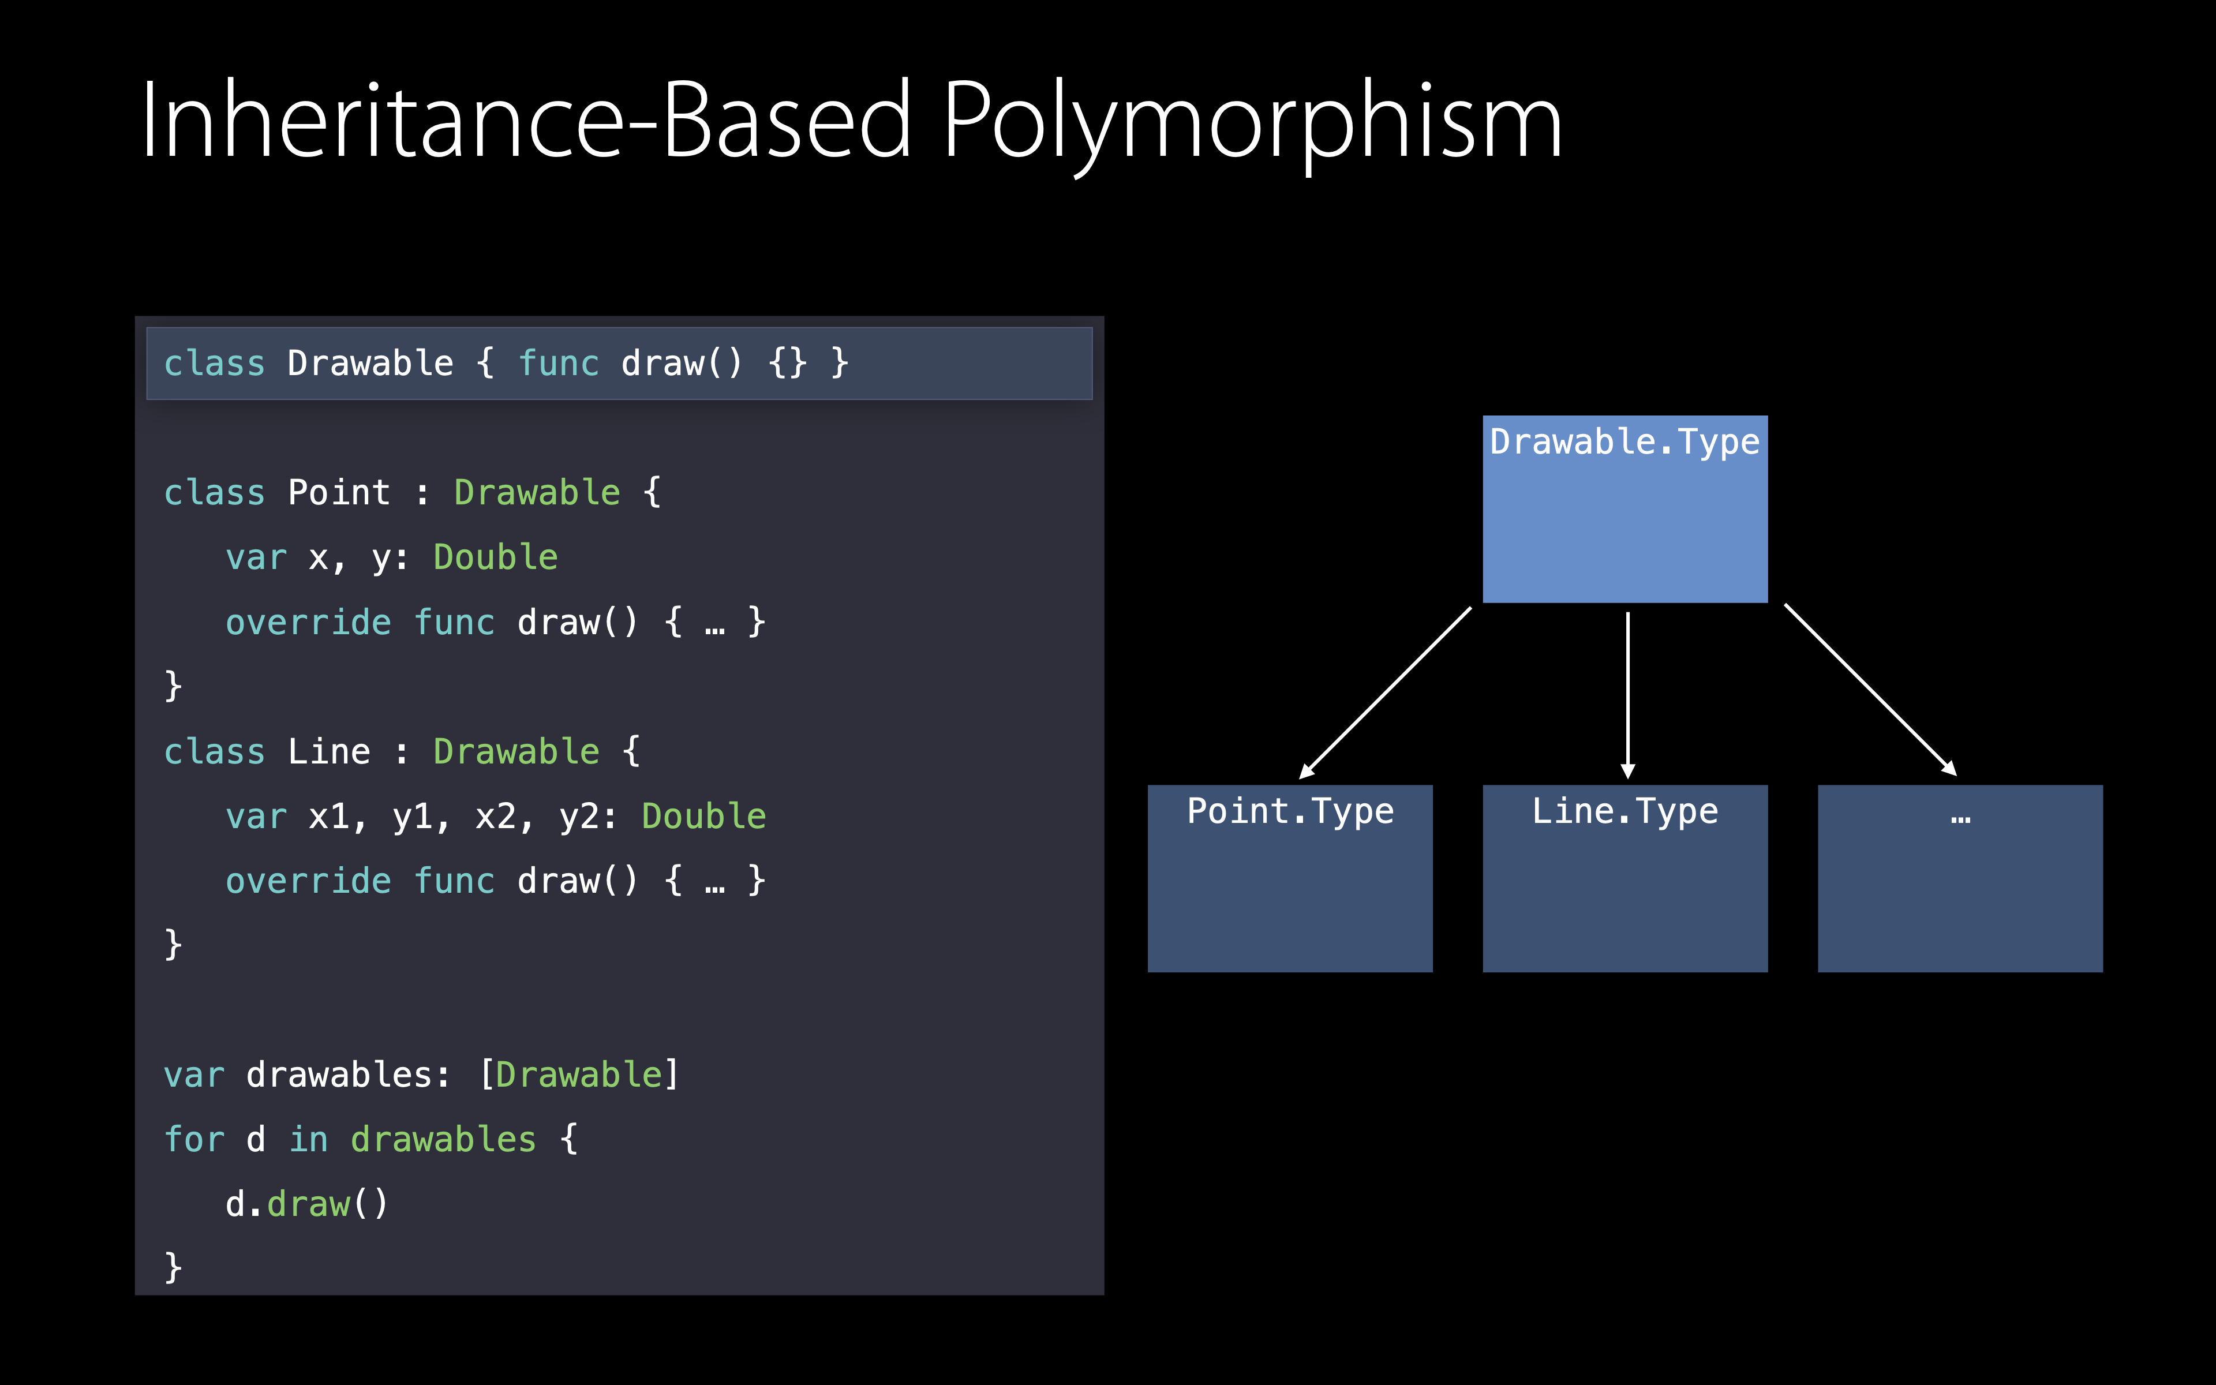The width and height of the screenshot is (2216, 1385).
Task: Click the final closing brace of loop
Action: tap(173, 1268)
